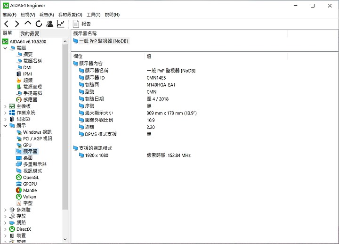Open the 說明(H) menu
Image resolution: width=339 pixels, height=244 pixels.
tap(112, 15)
